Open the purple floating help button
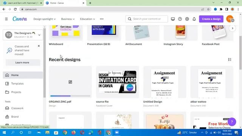Image resolution: width=242 pixels, height=136 pixels. [x=232, y=122]
